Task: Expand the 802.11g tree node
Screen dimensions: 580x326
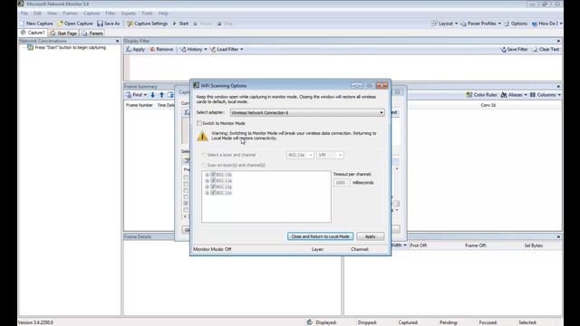Action: (208, 187)
